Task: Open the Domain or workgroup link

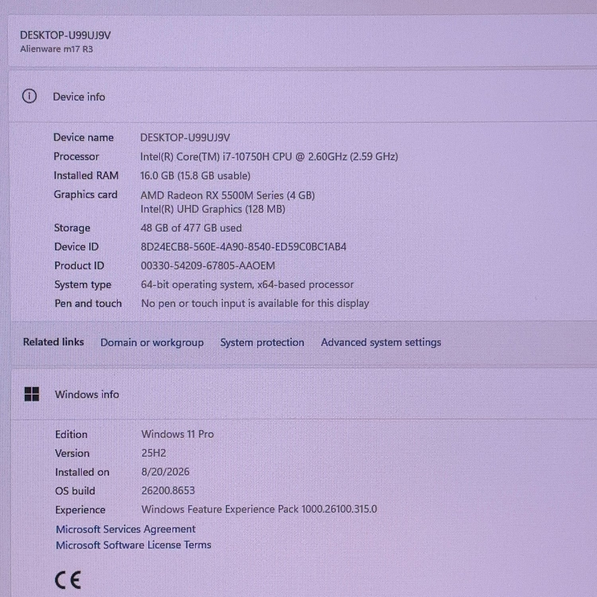Action: point(152,343)
